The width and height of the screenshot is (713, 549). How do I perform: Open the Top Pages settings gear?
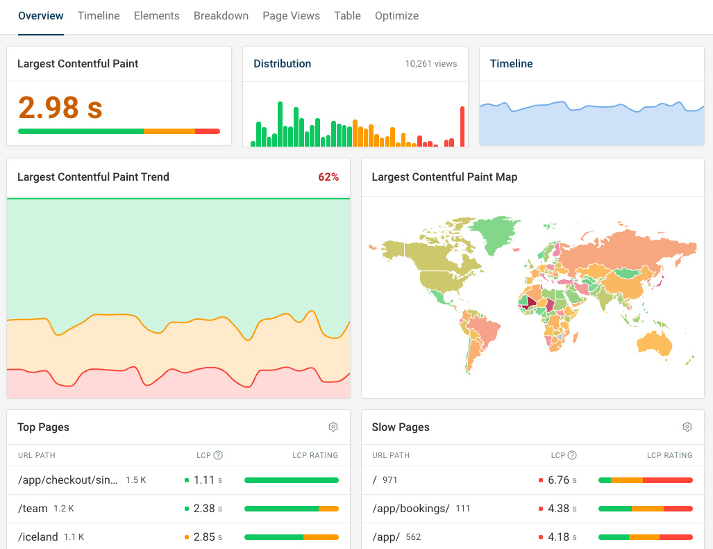(333, 427)
